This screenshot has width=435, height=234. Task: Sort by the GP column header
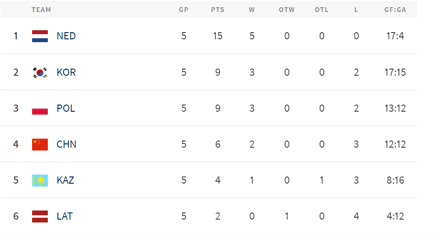pos(184,10)
